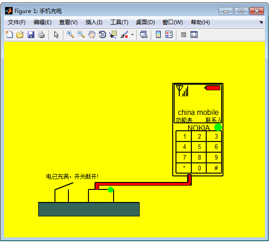
Task: Enable the Data Cursor tool
Action: pyautogui.click(x=113, y=34)
